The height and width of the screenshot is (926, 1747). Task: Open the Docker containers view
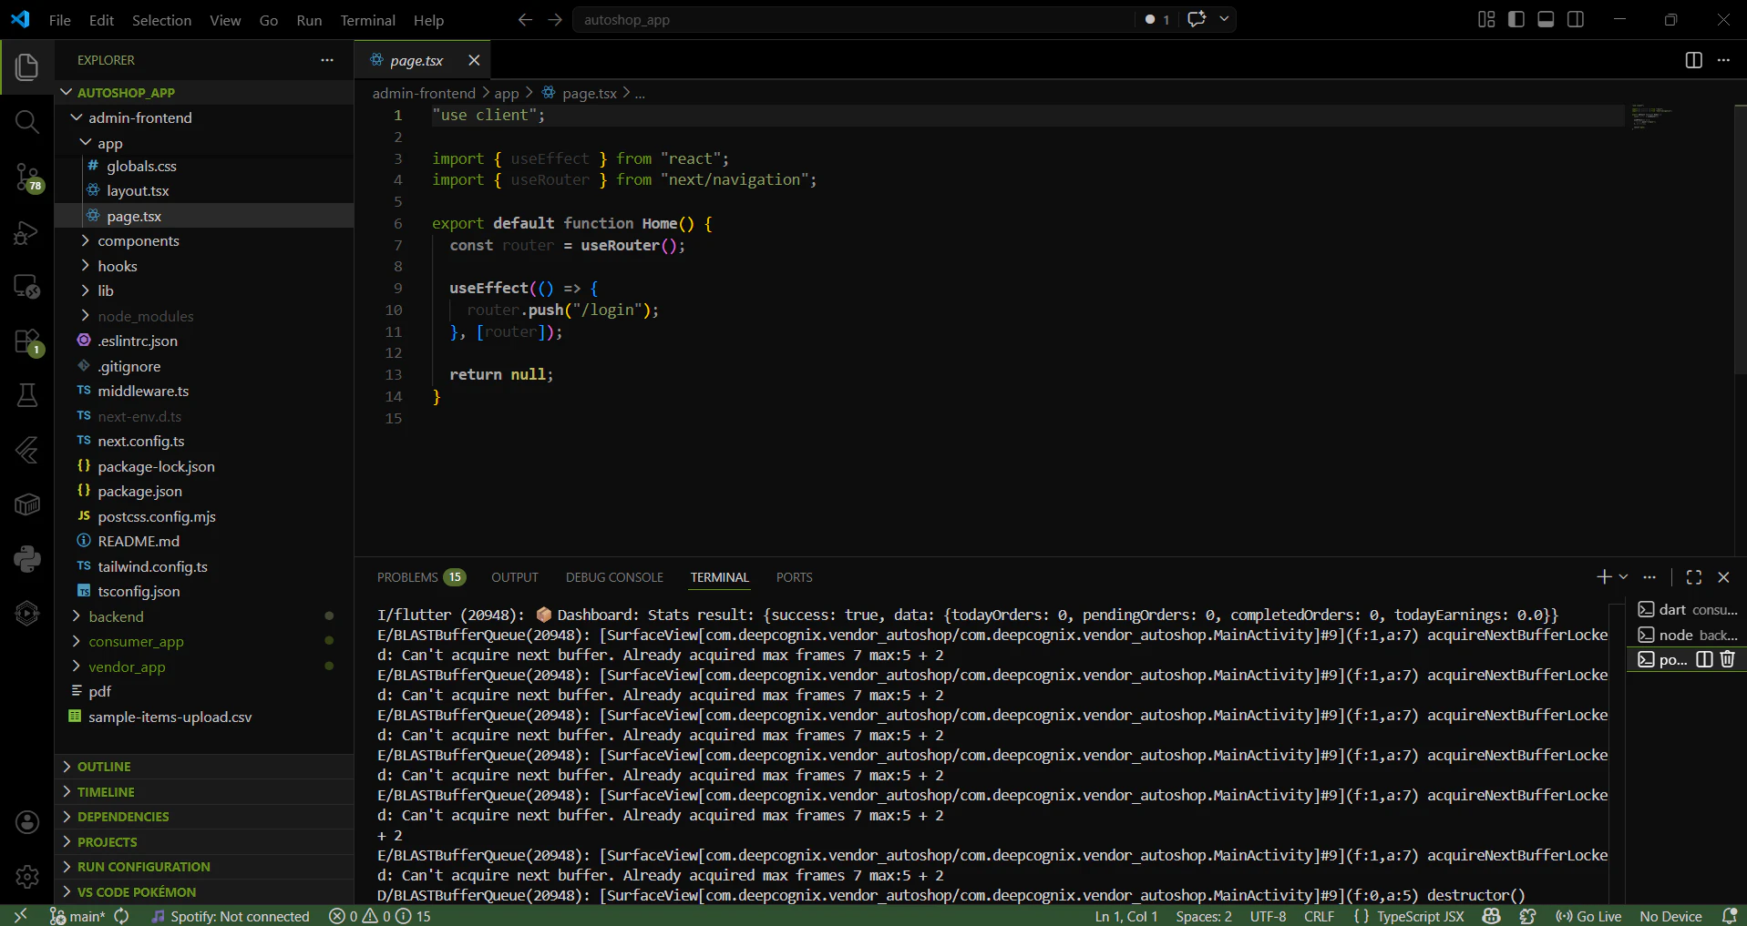pyautogui.click(x=26, y=504)
